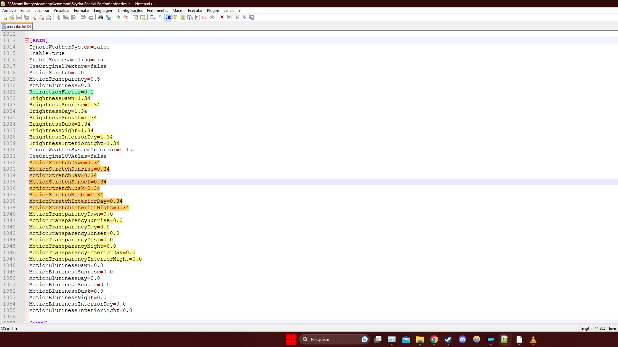The height and width of the screenshot is (347, 618).
Task: Open the Executar menu
Action: coord(195,11)
